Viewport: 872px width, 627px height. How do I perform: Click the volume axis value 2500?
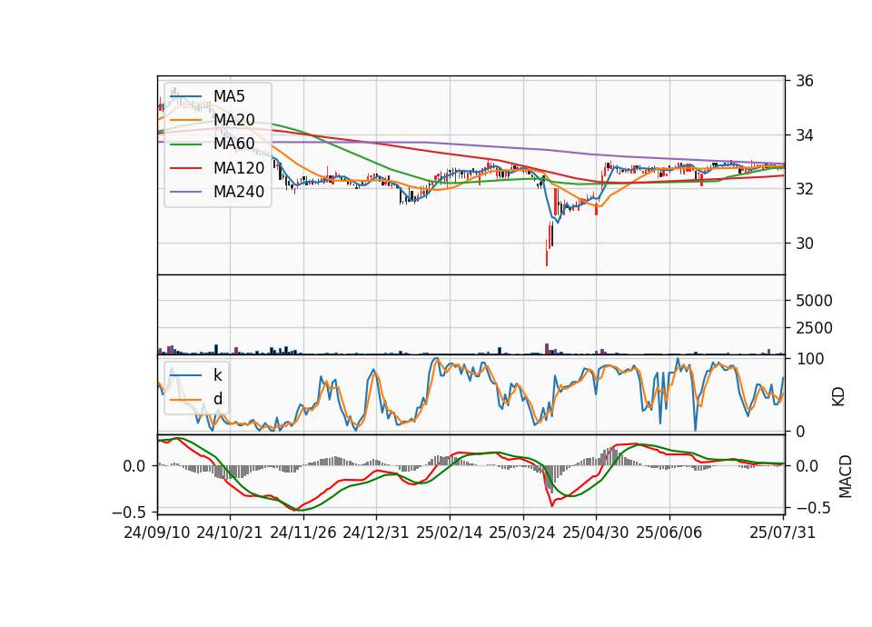pyautogui.click(x=814, y=328)
